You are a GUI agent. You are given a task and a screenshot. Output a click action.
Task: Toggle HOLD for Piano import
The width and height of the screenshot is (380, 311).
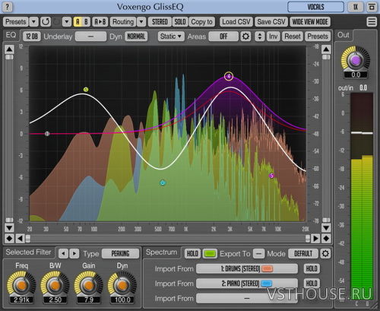pyautogui.click(x=312, y=284)
